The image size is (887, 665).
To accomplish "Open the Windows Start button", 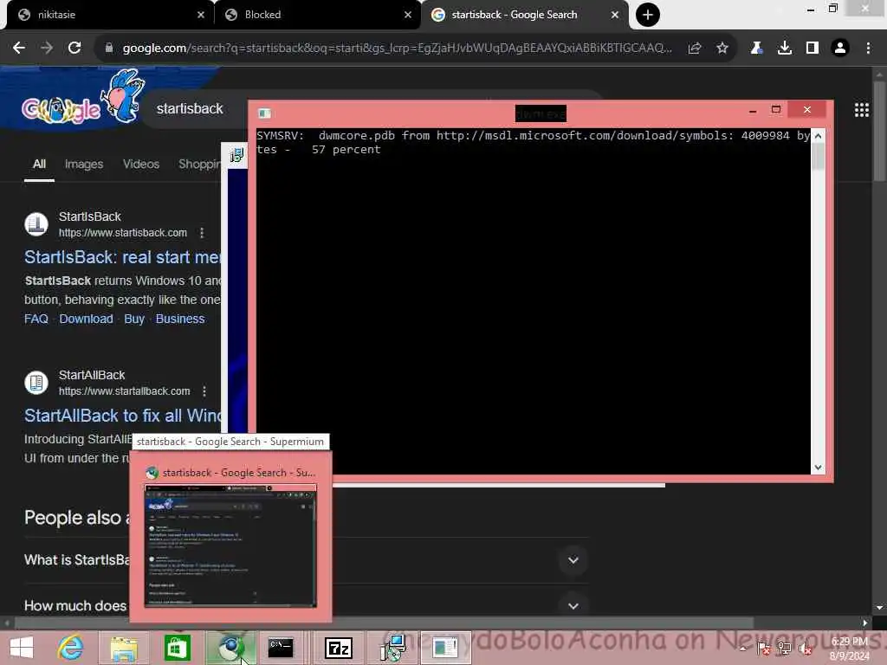I will 22,648.
